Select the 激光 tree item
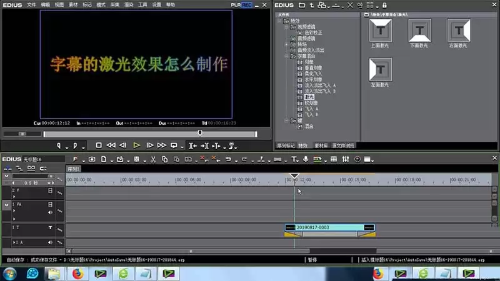This screenshot has height=281, width=500. pos(309,97)
